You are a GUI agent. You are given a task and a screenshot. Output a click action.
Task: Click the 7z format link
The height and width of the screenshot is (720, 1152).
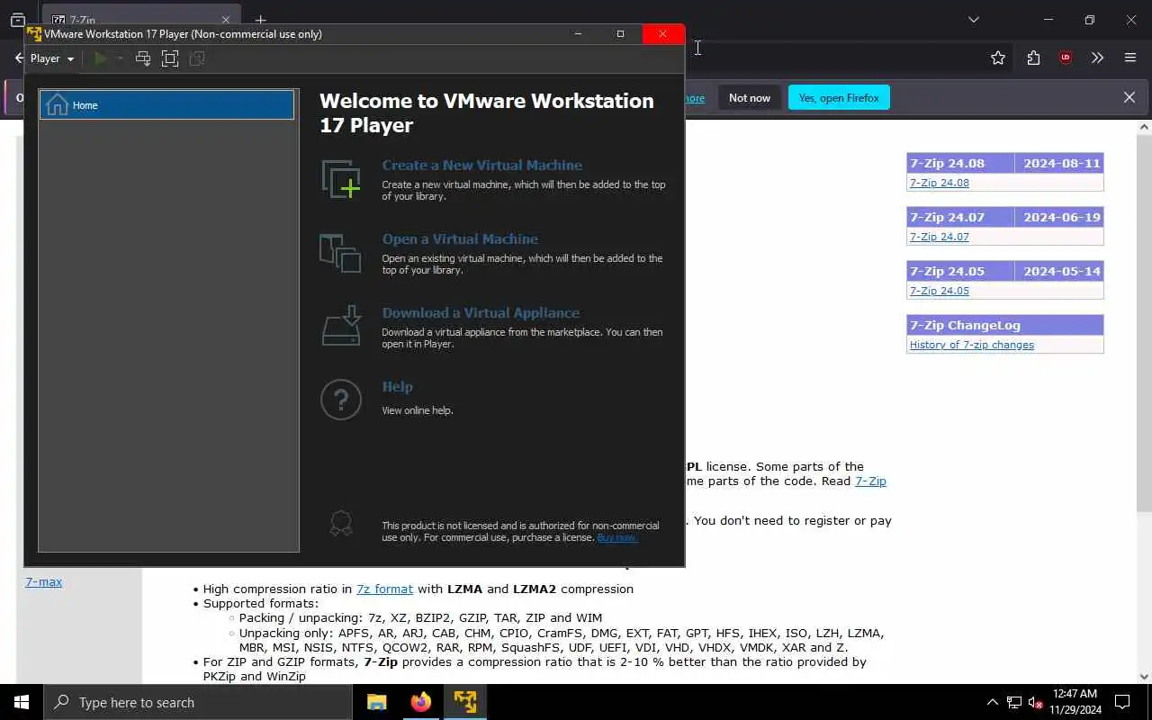point(384,589)
